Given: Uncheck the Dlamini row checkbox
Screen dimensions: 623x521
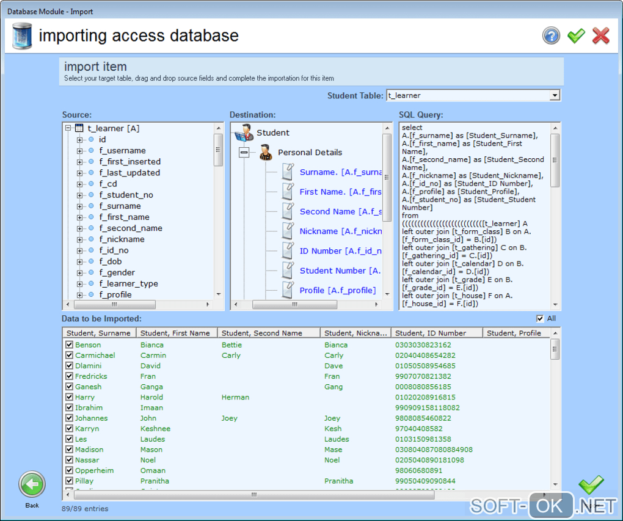Looking at the screenshot, I should click(x=69, y=366).
